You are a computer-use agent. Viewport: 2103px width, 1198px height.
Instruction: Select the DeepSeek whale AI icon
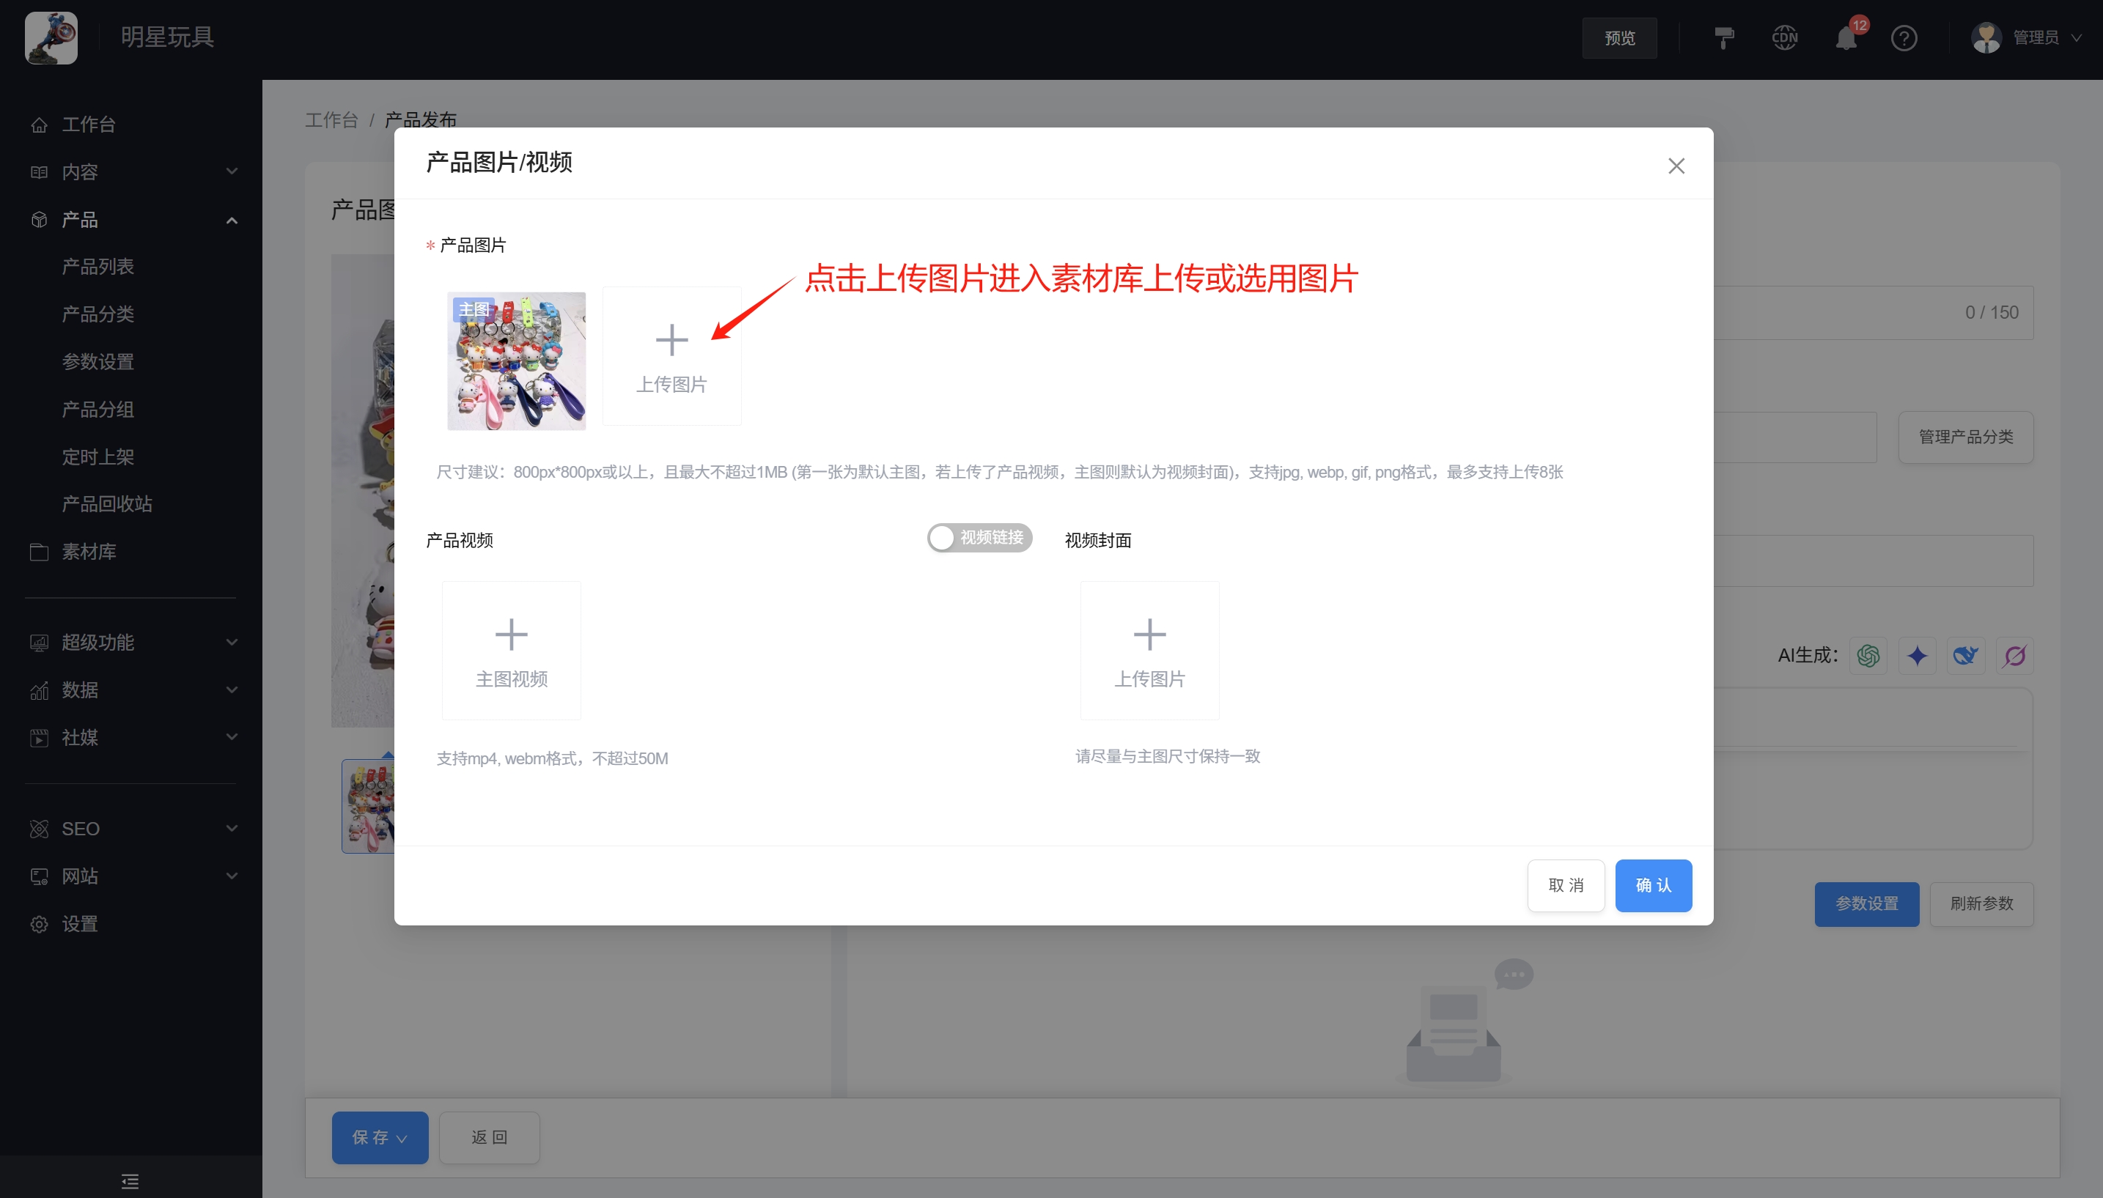pos(1967,655)
